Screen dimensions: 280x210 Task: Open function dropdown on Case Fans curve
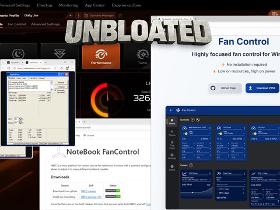tap(231, 179)
